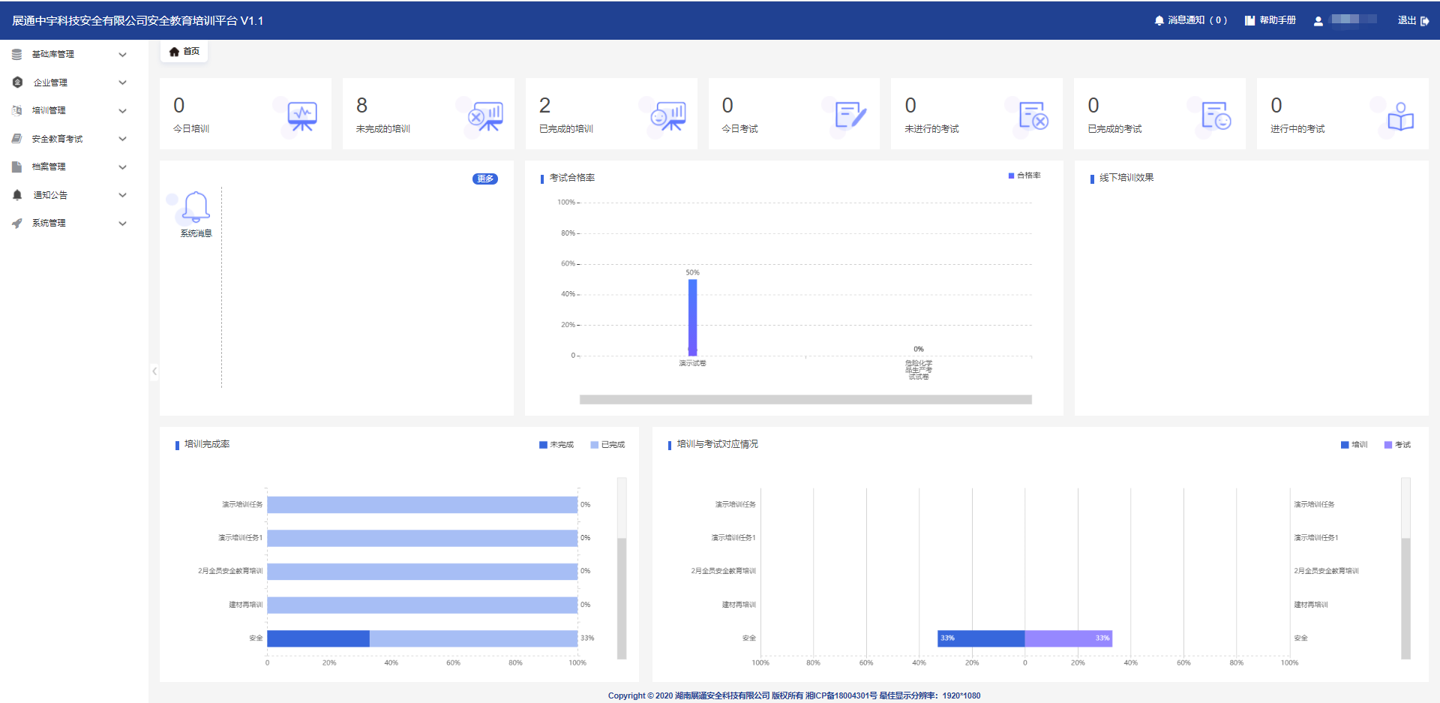Click the 档案管理 file icon

16,167
